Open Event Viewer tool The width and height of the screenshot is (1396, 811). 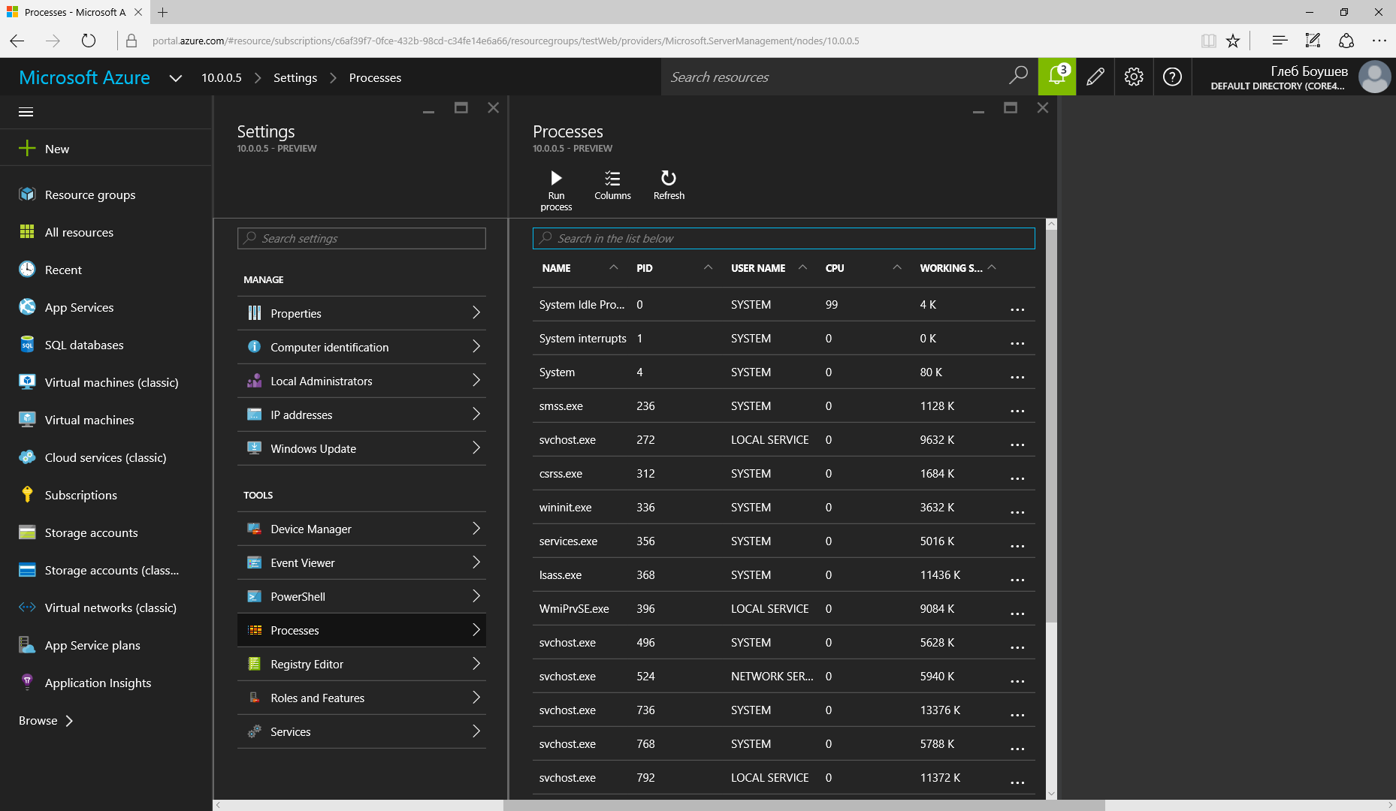pos(361,562)
